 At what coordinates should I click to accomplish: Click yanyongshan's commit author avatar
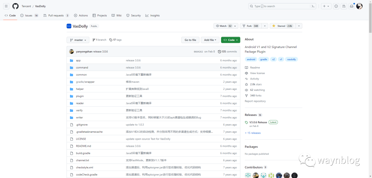coord(71,51)
